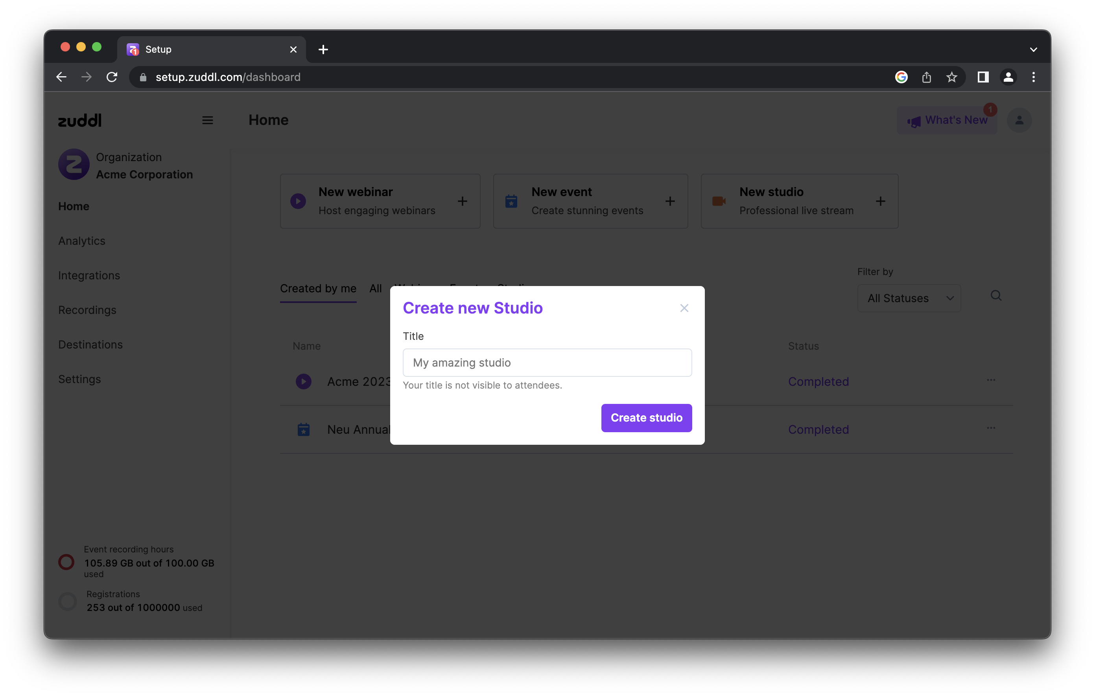Toggle the sidebar hamburger menu icon

[207, 120]
